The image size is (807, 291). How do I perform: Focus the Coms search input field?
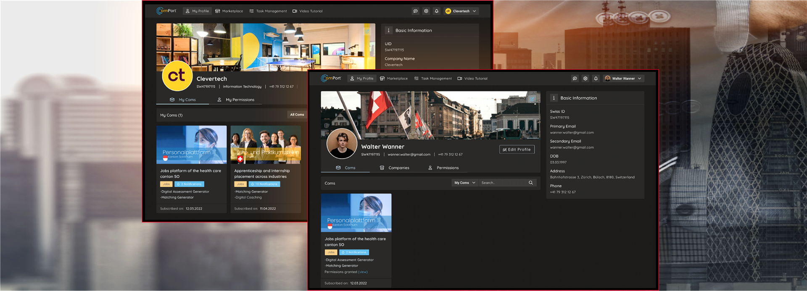point(503,183)
